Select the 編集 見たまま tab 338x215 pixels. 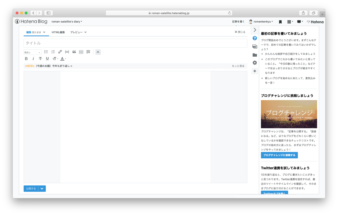coord(36,32)
